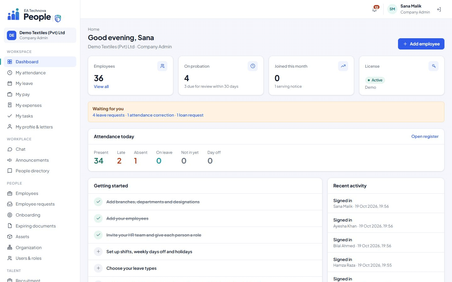Navigate to Employee requests
The height and width of the screenshot is (282, 452).
(x=40, y=204)
